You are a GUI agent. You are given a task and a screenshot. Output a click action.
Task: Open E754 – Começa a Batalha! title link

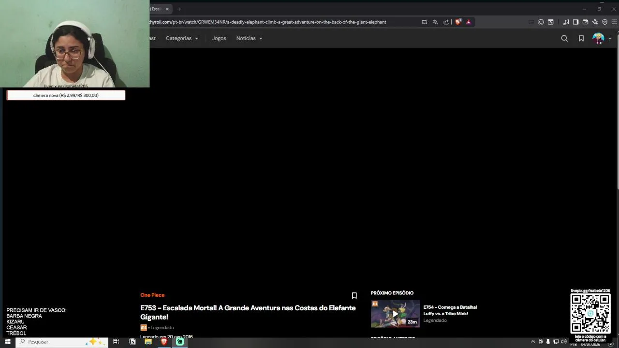(x=450, y=310)
